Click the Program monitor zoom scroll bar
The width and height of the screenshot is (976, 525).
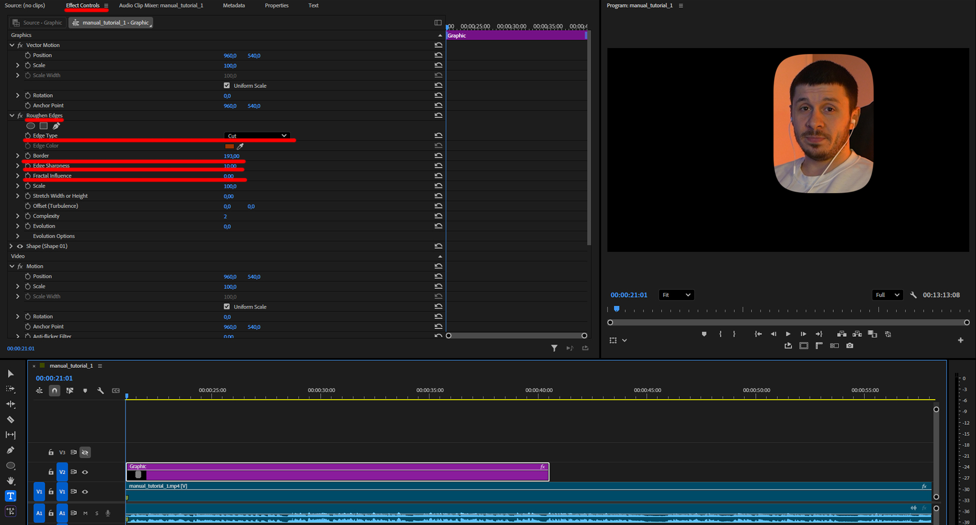[x=788, y=323]
